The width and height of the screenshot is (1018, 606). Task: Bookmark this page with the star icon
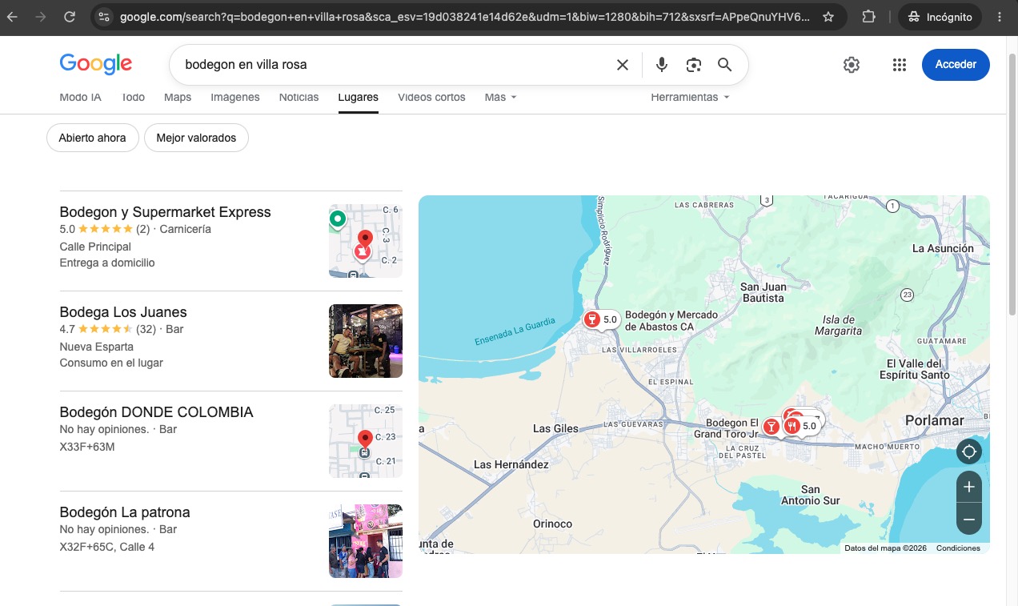click(x=828, y=17)
